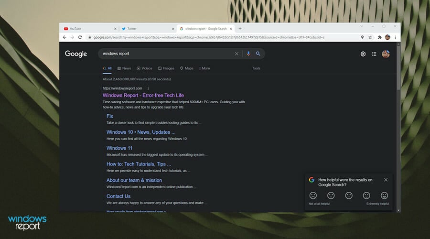Switch to Images results
The image size is (430, 239).
point(166,68)
